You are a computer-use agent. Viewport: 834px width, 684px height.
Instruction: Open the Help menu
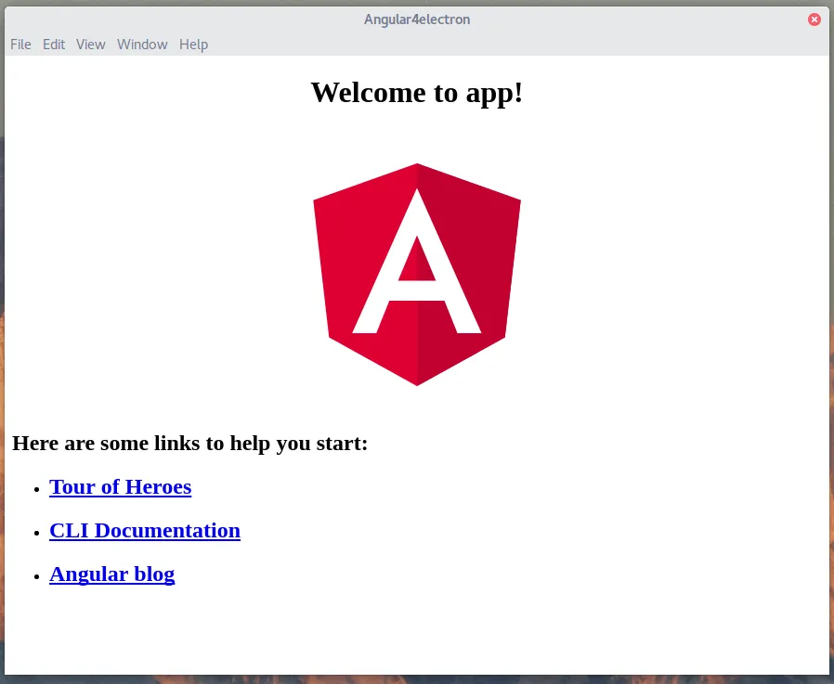193,44
